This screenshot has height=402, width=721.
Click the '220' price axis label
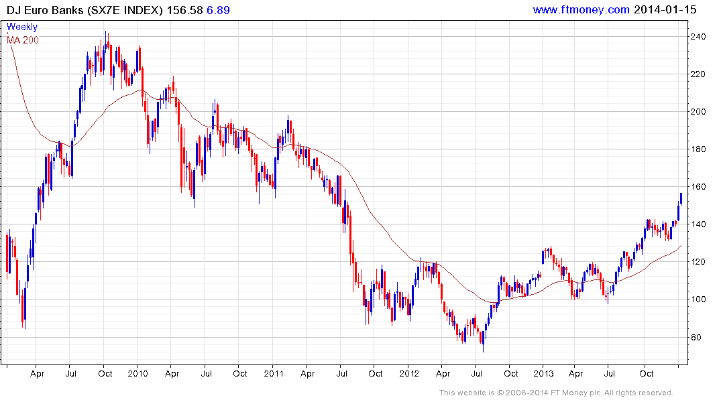pyautogui.click(x=698, y=74)
